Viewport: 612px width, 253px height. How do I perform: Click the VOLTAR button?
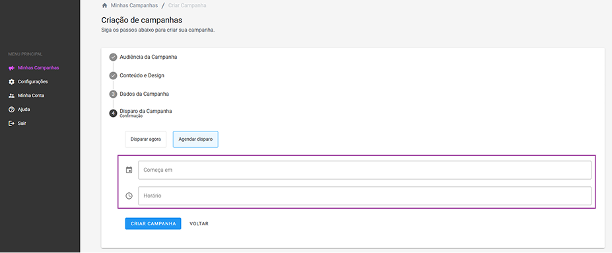click(199, 224)
